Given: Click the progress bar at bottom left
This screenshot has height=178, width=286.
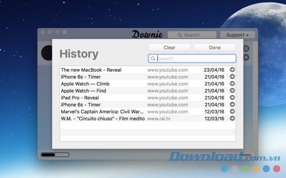Looking at the screenshot, I should point(55,155).
